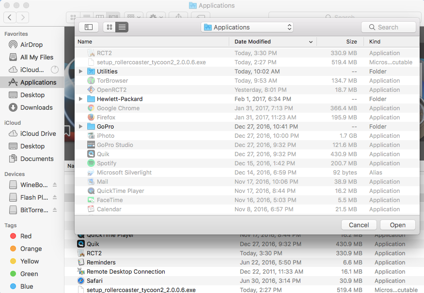Click the GoPro Studio icon

[x=91, y=145]
